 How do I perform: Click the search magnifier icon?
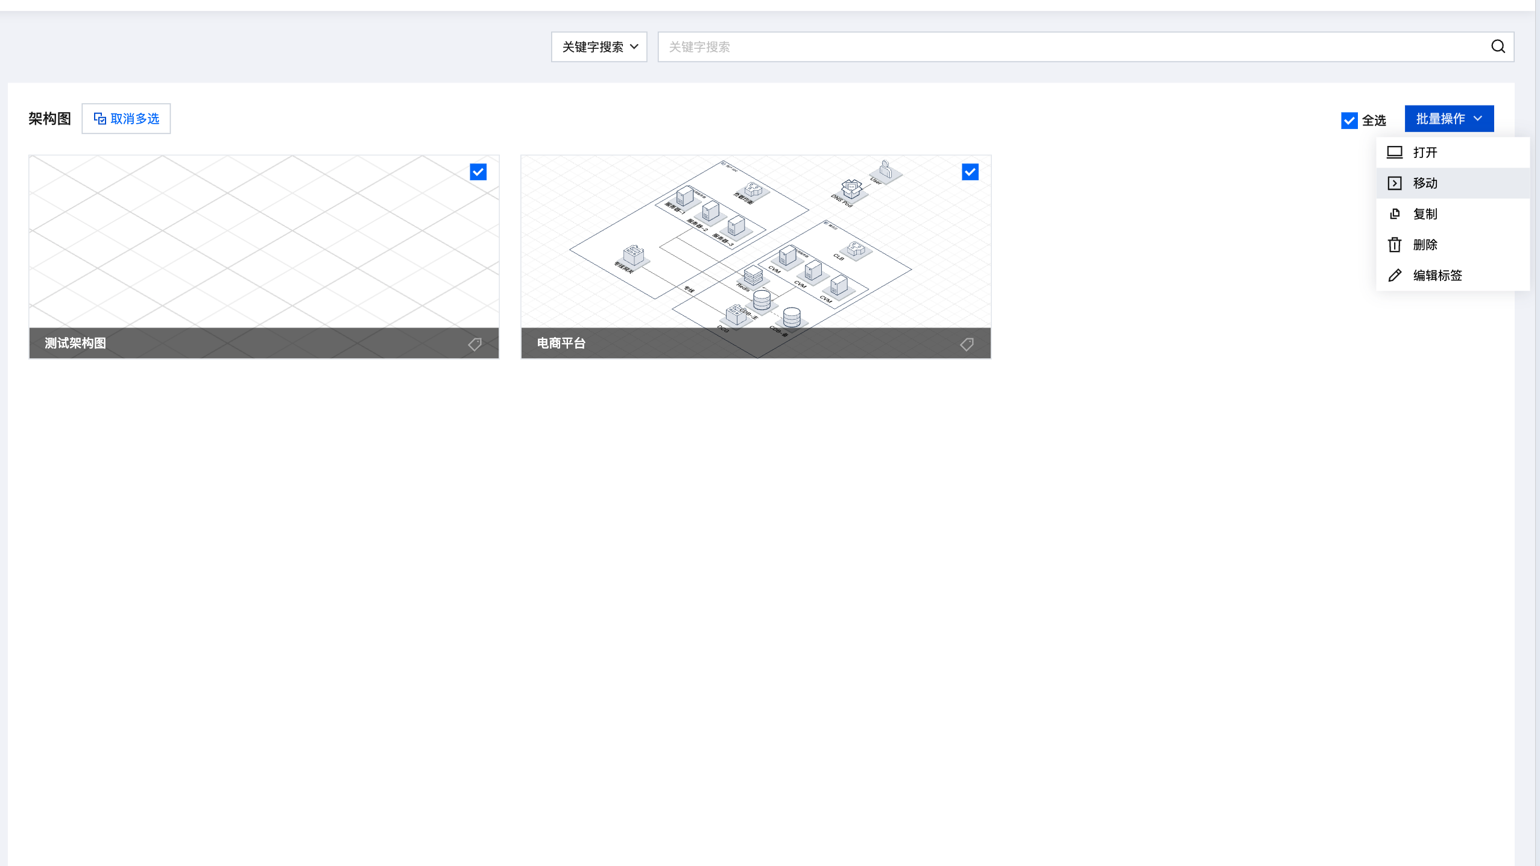[1498, 46]
